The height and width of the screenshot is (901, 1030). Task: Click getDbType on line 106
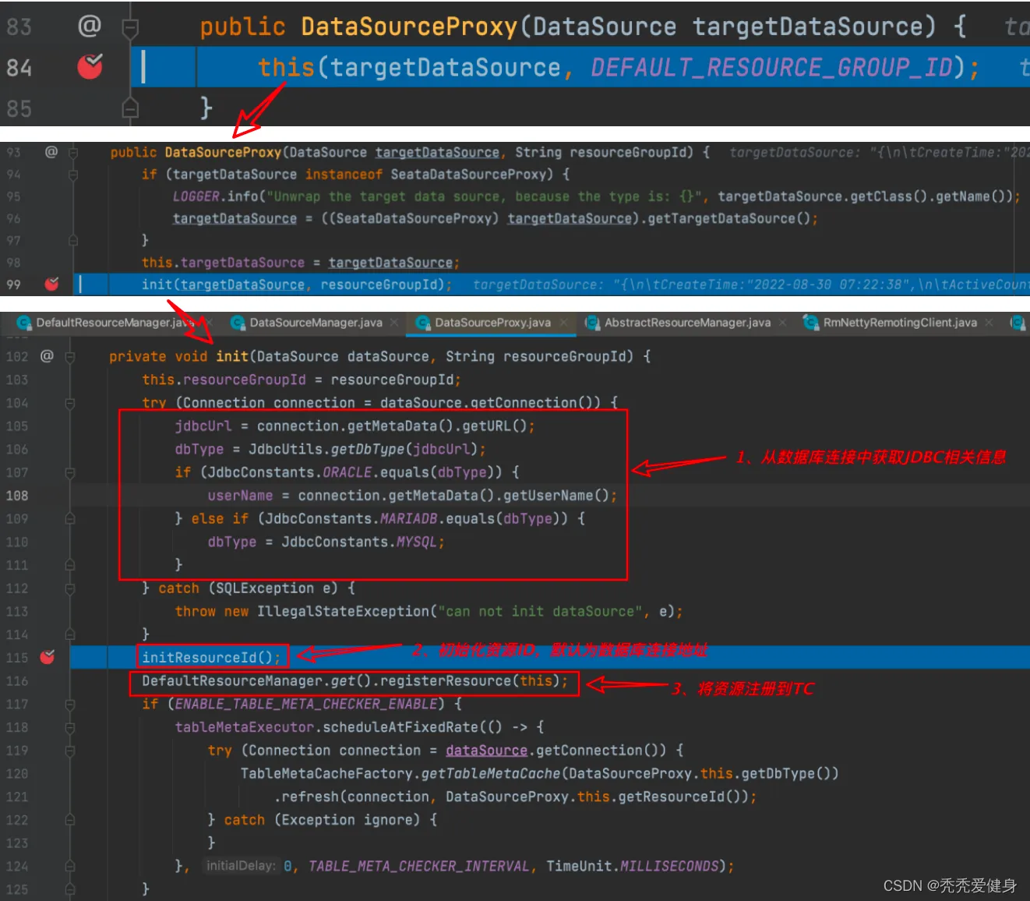click(368, 450)
